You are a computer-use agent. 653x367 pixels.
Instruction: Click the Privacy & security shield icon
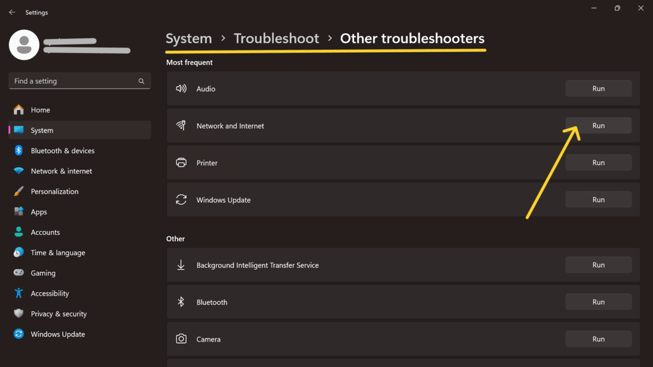(x=19, y=314)
